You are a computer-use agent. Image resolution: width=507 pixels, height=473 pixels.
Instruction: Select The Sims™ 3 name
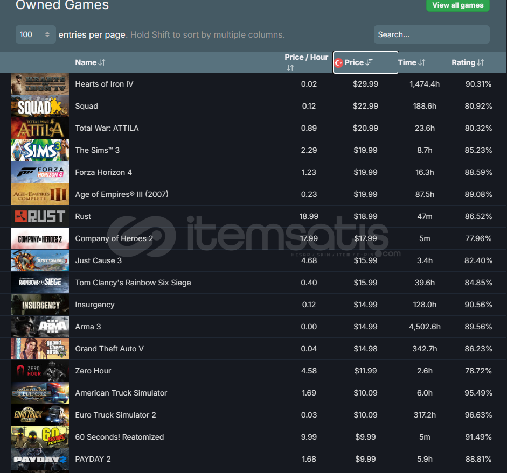tap(98, 150)
